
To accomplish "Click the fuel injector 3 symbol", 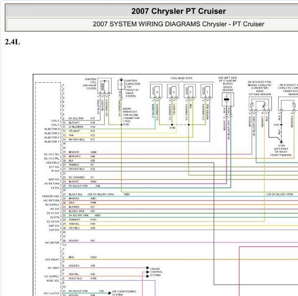I will 173,91.
